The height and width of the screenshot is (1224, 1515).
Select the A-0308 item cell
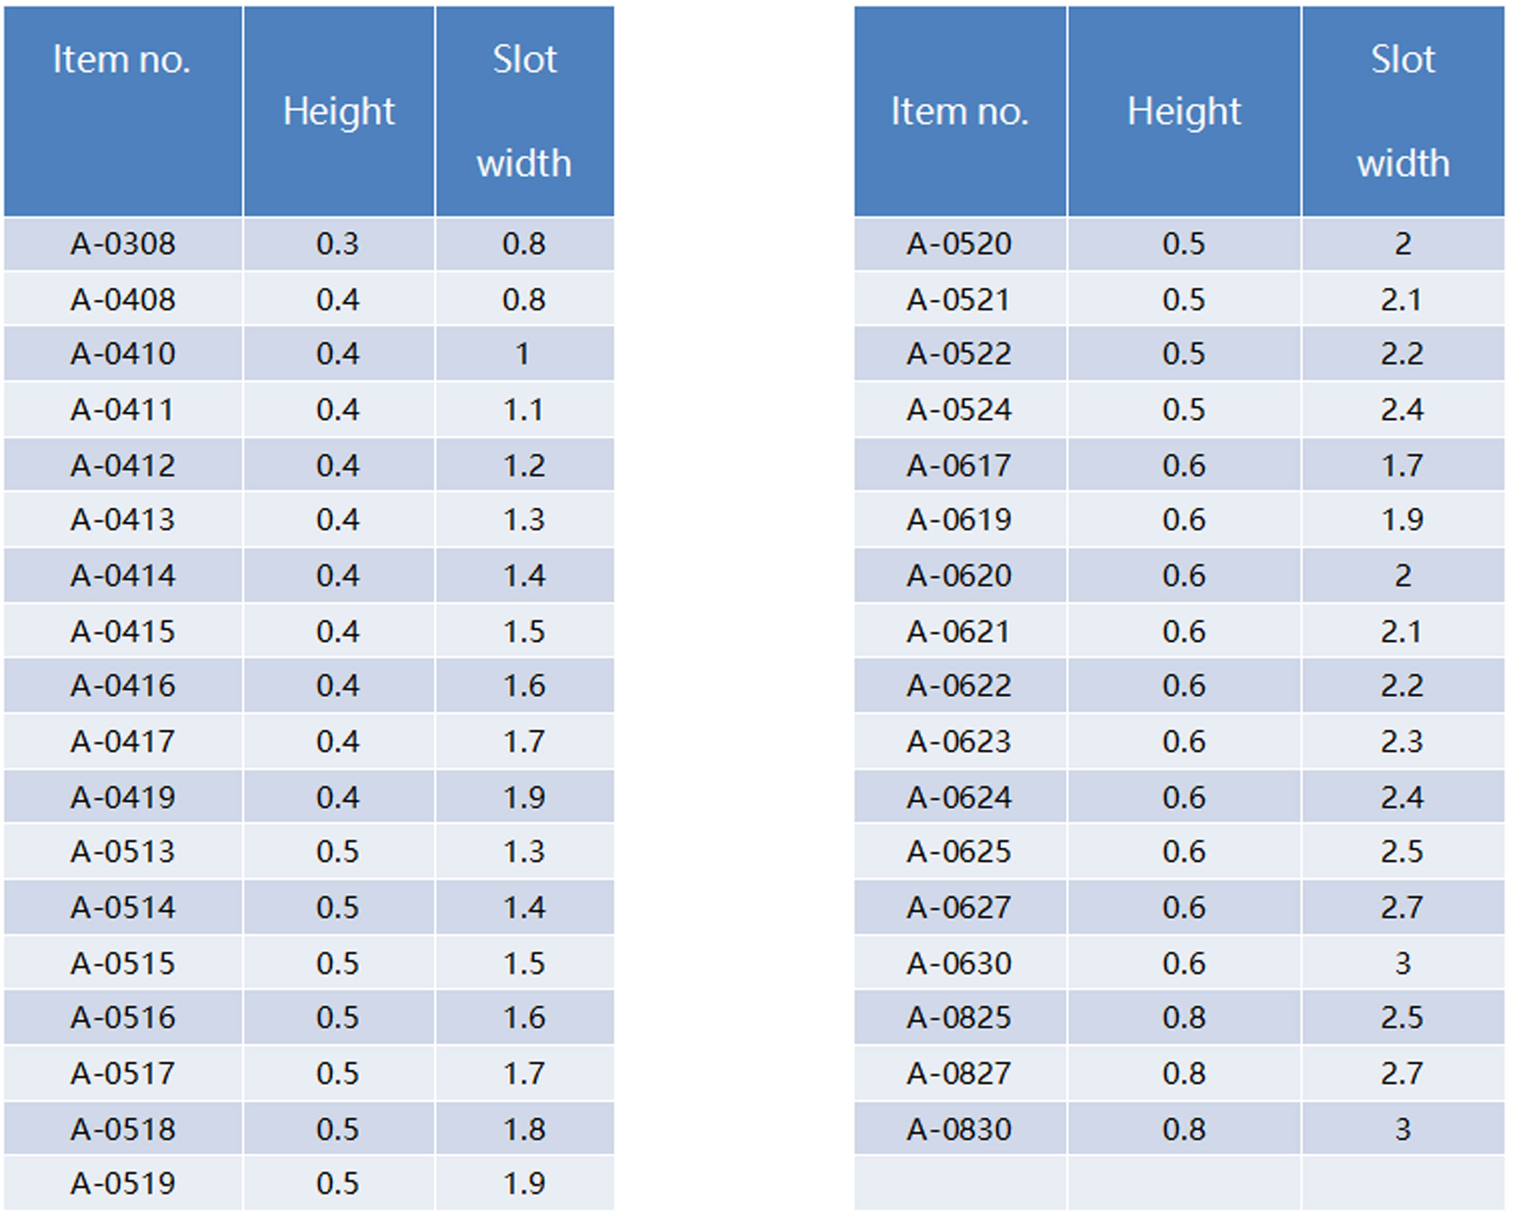[122, 244]
